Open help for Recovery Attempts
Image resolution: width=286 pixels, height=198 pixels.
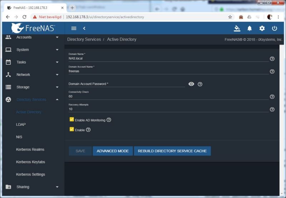[x=272, y=109]
